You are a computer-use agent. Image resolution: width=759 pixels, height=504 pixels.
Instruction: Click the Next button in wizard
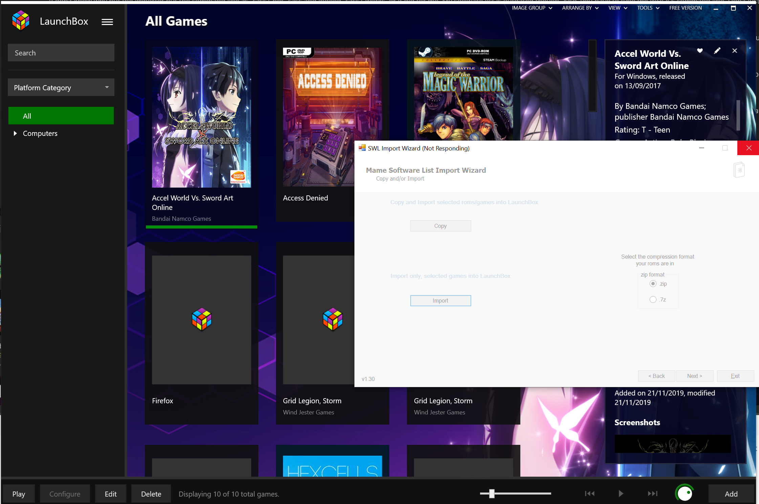pos(695,376)
